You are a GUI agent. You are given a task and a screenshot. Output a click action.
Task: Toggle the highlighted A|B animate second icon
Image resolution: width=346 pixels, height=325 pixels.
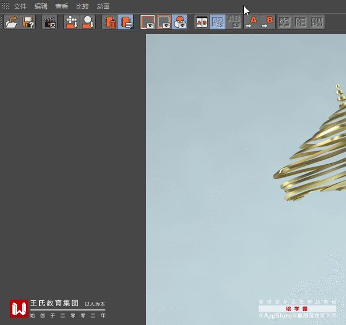pos(218,22)
